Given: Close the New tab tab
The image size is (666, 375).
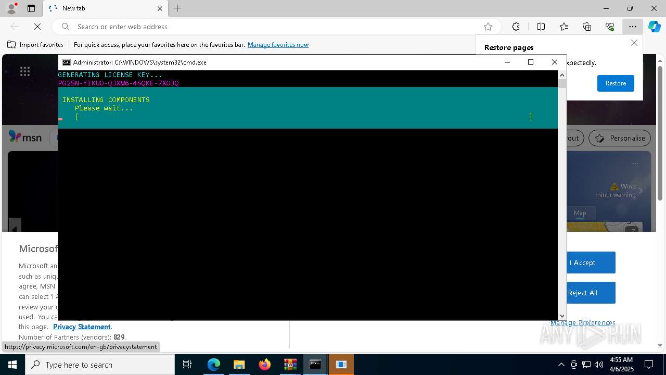Looking at the screenshot, I should 160,8.
